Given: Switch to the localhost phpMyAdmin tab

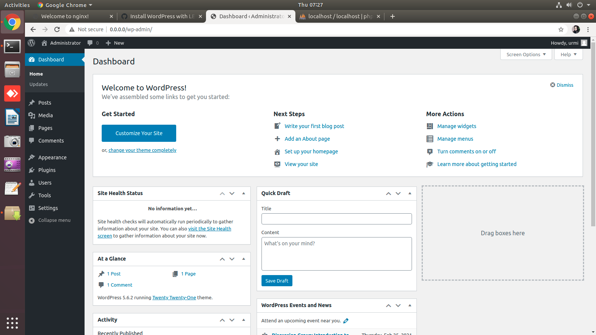Looking at the screenshot, I should tap(340, 16).
